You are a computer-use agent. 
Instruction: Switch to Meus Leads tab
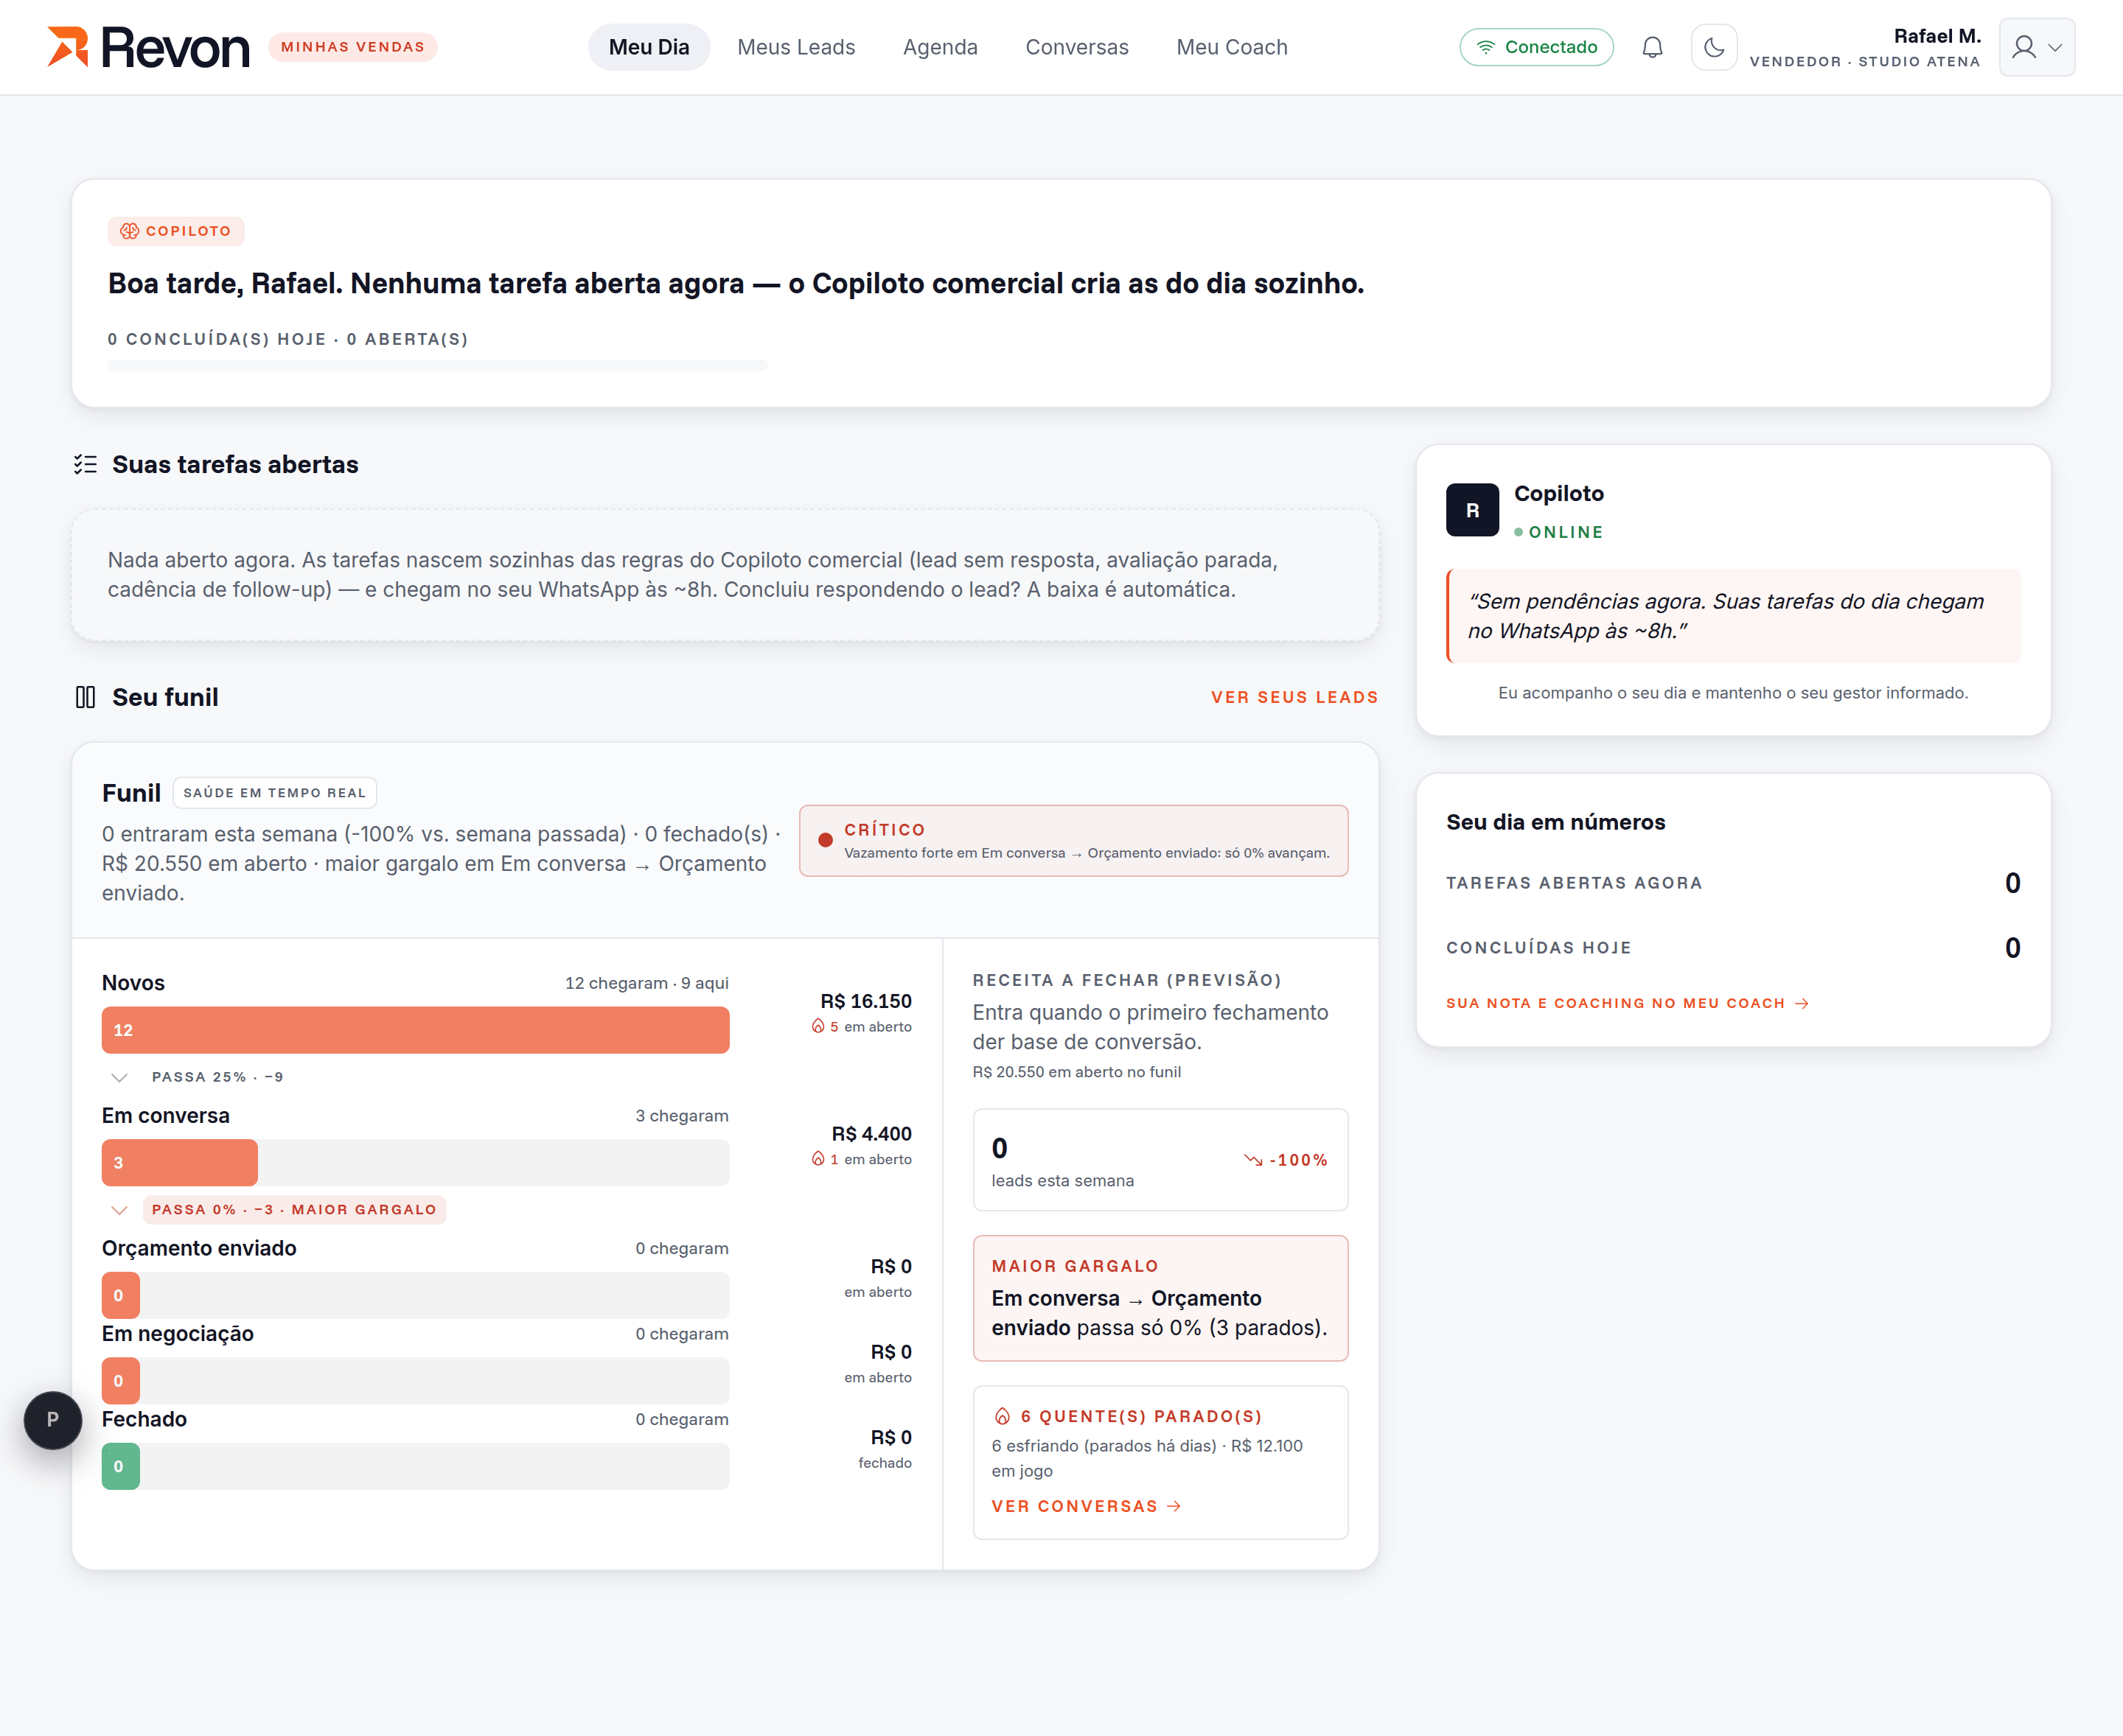tap(796, 47)
